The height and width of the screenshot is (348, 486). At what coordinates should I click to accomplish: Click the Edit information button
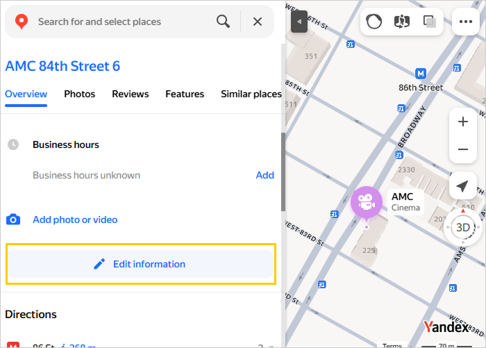[x=141, y=264]
